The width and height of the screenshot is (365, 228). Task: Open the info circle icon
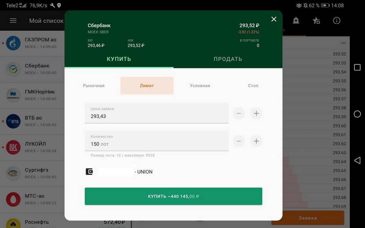[x=336, y=21]
